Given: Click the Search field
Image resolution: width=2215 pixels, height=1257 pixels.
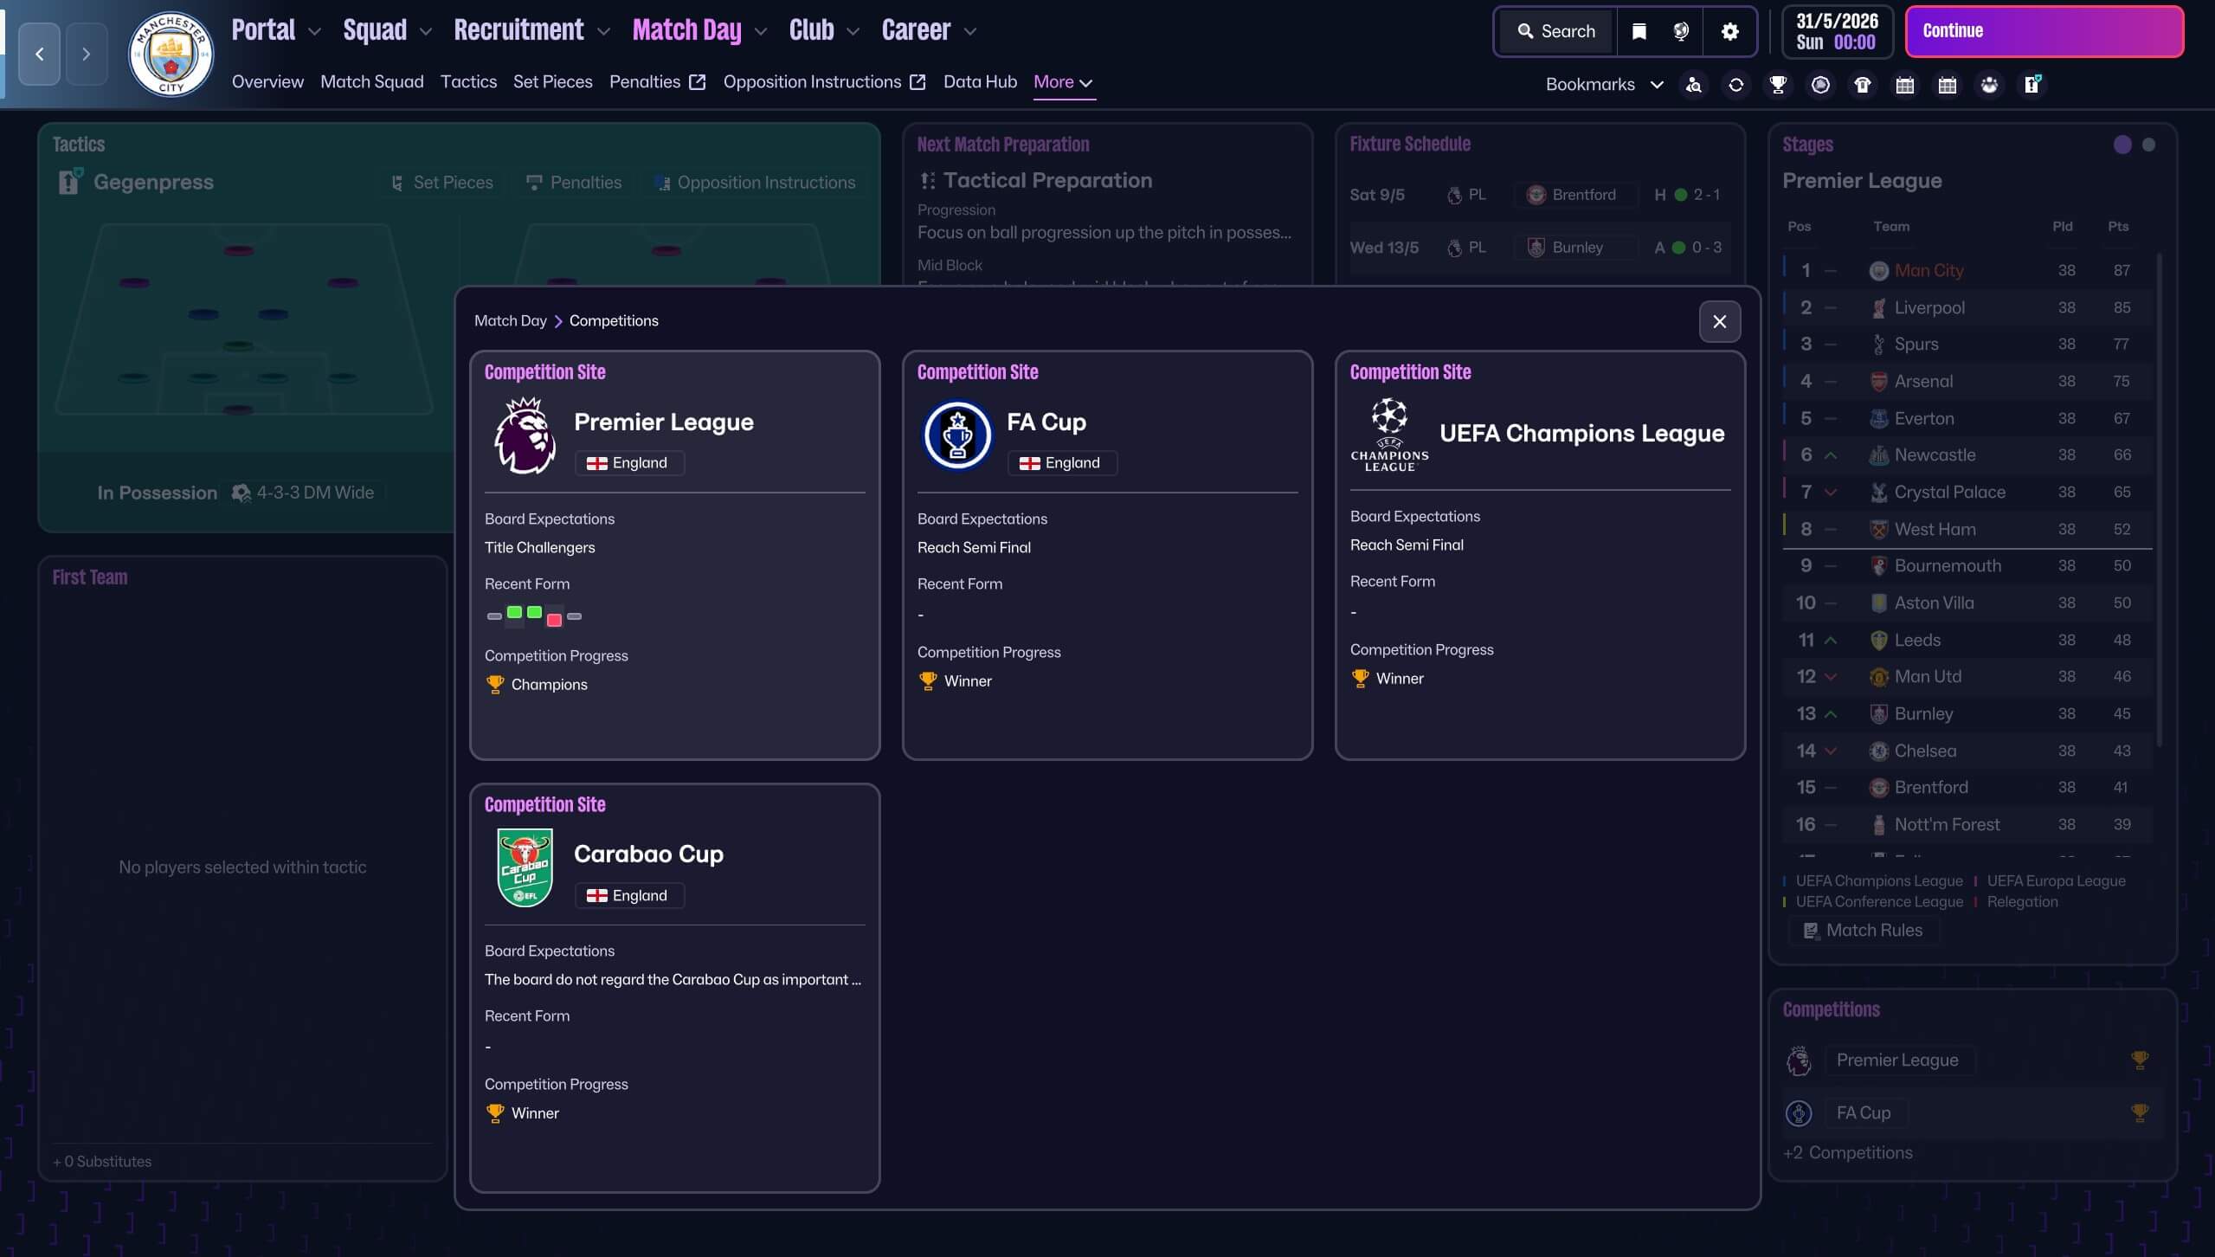Looking at the screenshot, I should point(1556,32).
